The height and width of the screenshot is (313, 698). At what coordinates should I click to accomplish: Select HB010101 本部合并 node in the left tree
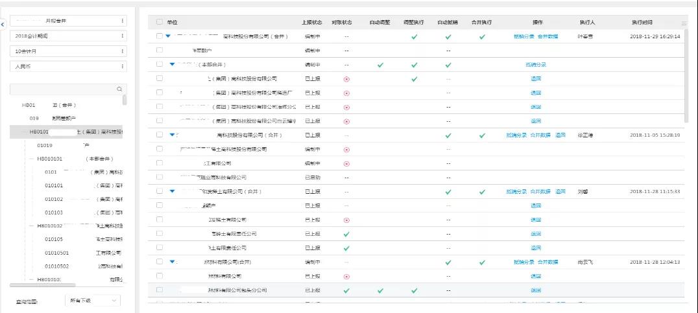[75, 158]
